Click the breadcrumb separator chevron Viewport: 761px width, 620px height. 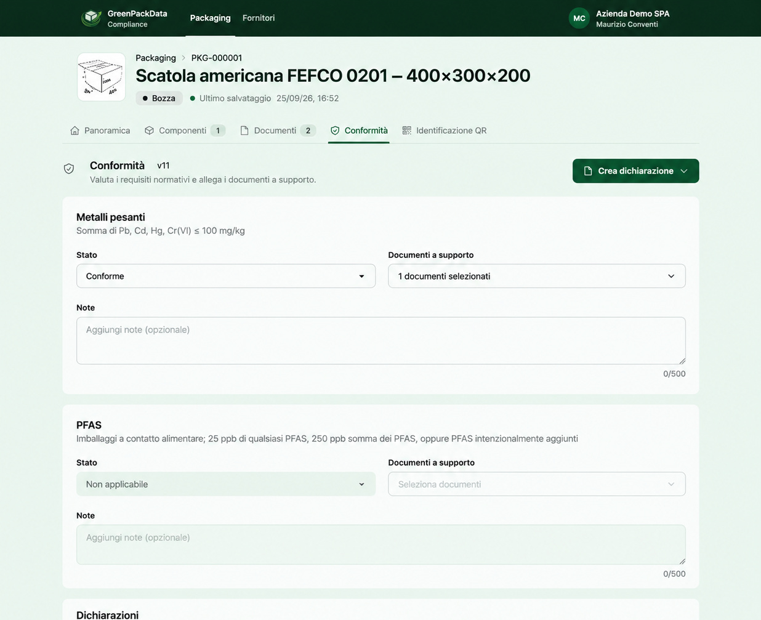[183, 58]
